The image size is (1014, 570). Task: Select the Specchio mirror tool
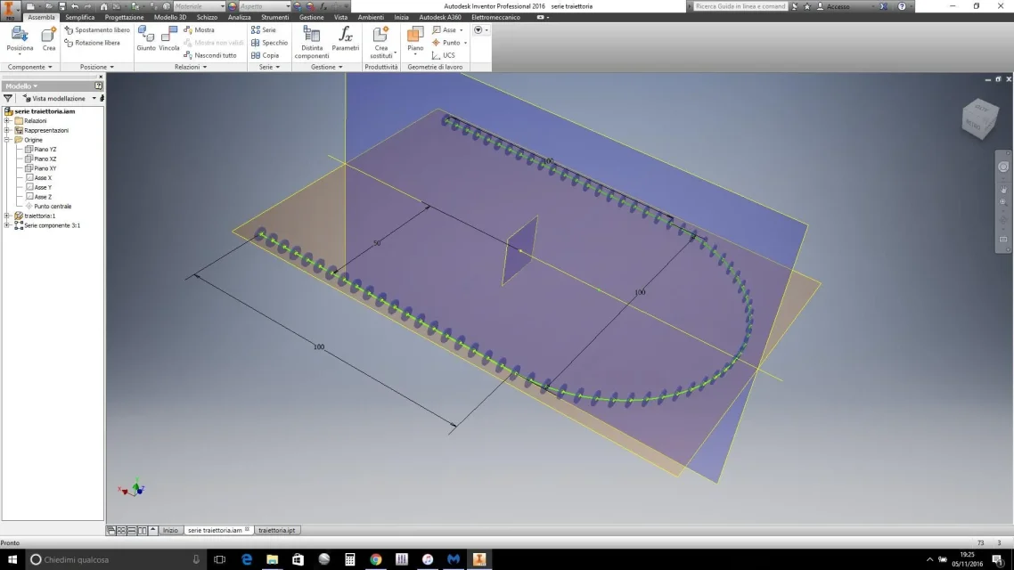tap(269, 43)
